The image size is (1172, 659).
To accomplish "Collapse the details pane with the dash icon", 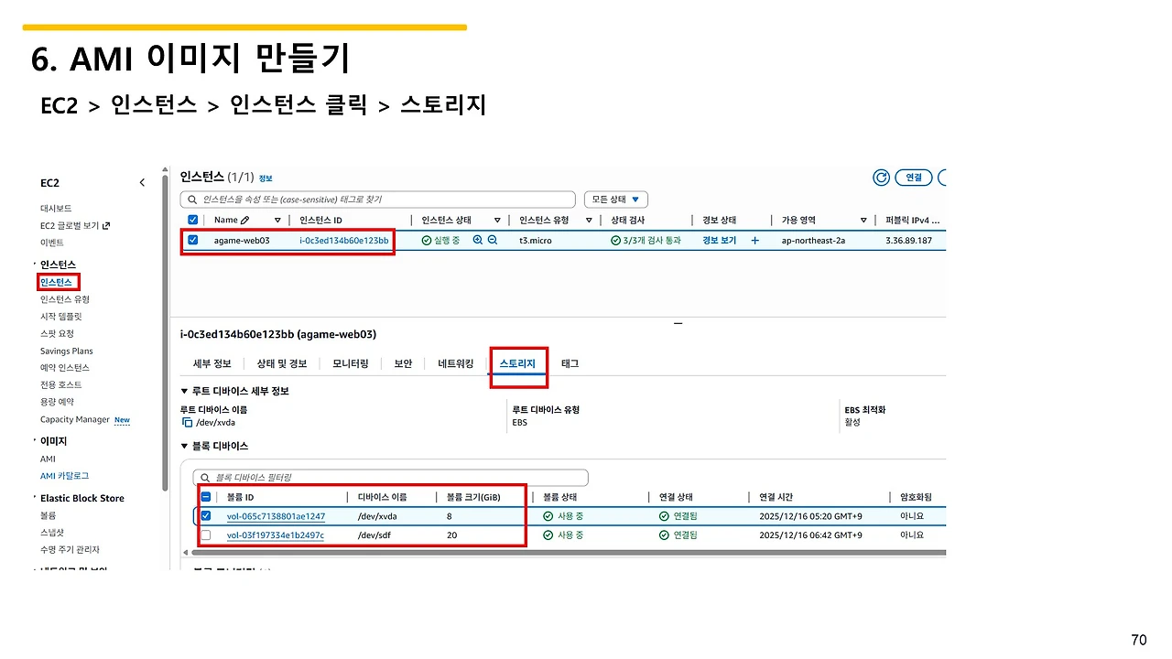I will (x=678, y=322).
